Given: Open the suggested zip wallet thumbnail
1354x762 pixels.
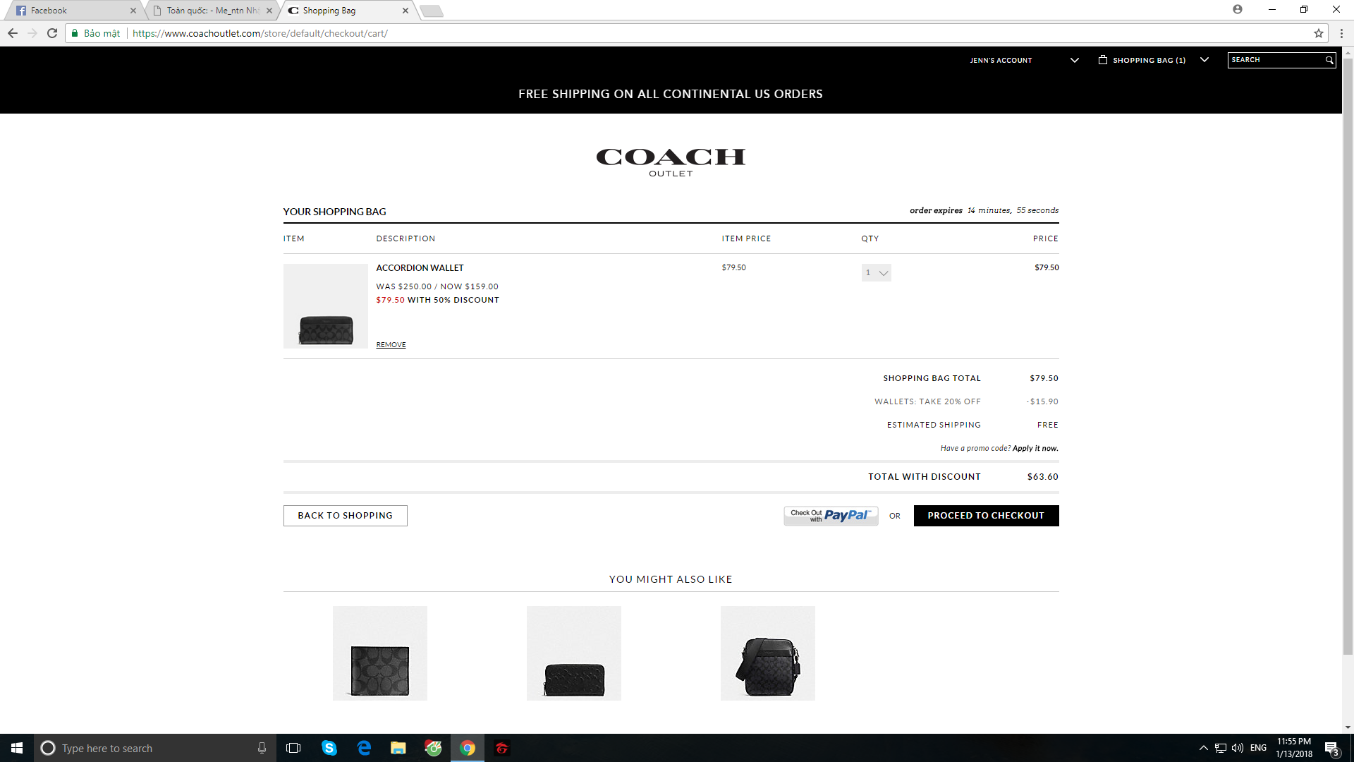Looking at the screenshot, I should [574, 653].
